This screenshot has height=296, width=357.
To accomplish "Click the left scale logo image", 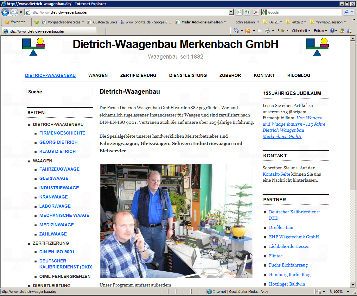I will coord(34,47).
